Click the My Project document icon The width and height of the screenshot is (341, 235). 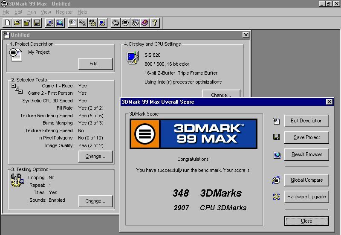pos(16,55)
